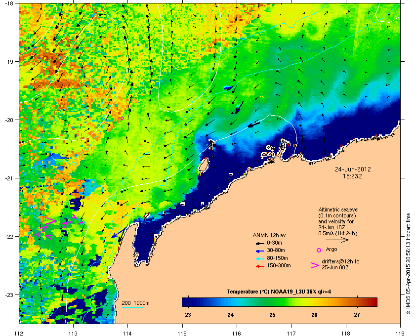Viewport: 415px width, 336px height.
Task: Click the 30-80m depth label
Action: [x=276, y=250]
